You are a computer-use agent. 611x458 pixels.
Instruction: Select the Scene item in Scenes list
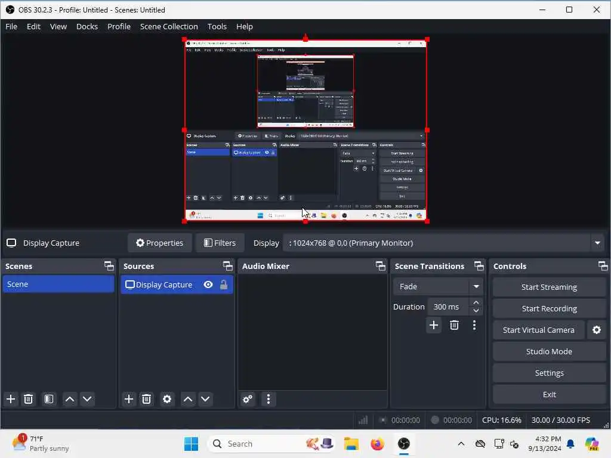point(58,284)
